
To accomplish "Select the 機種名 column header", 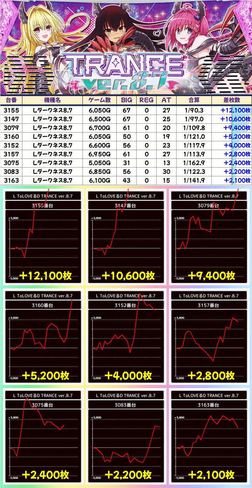I will [52, 100].
